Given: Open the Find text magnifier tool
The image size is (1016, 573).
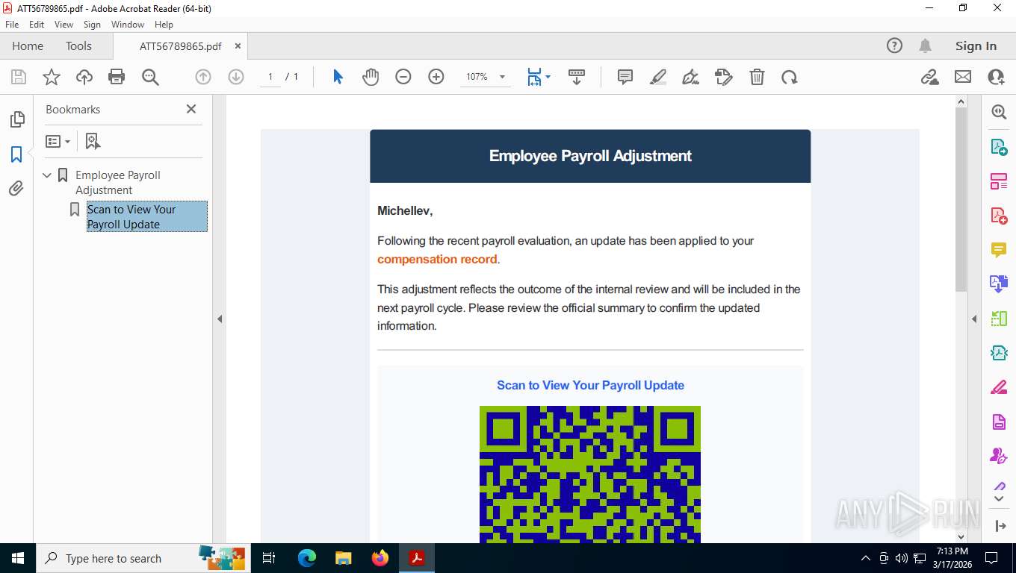Looking at the screenshot, I should pyautogui.click(x=150, y=77).
